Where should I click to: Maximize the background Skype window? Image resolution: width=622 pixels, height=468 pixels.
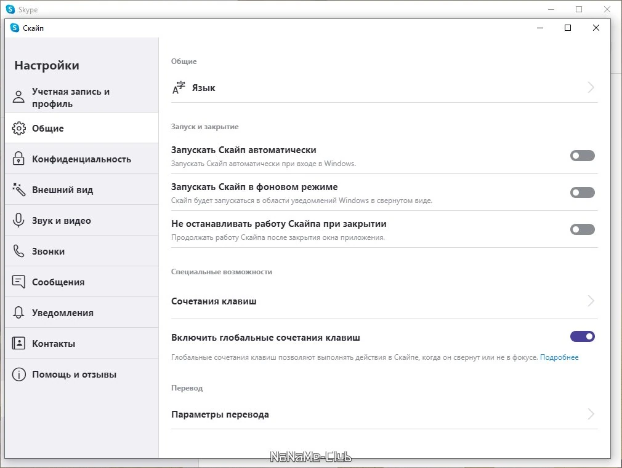579,9
